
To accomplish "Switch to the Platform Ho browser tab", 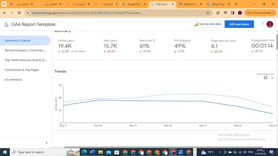I will 190,4.
